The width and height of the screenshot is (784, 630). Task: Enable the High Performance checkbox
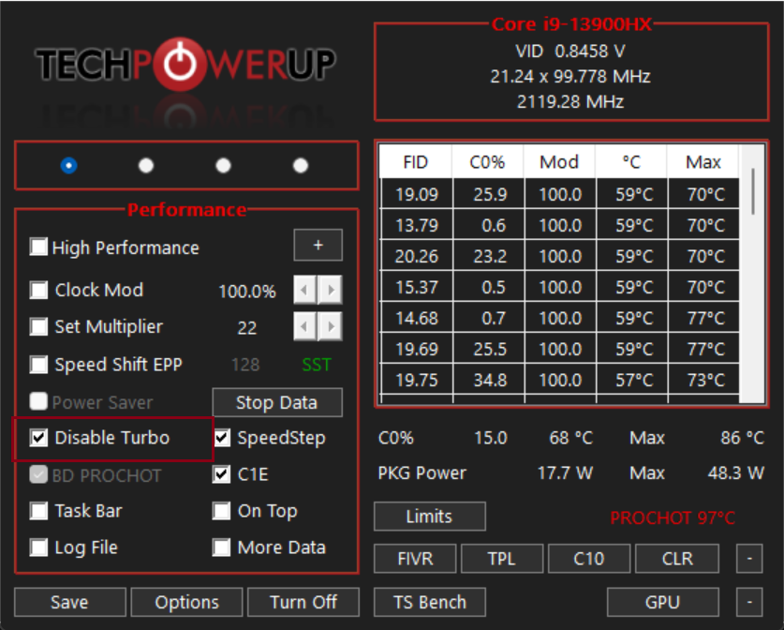(x=38, y=247)
